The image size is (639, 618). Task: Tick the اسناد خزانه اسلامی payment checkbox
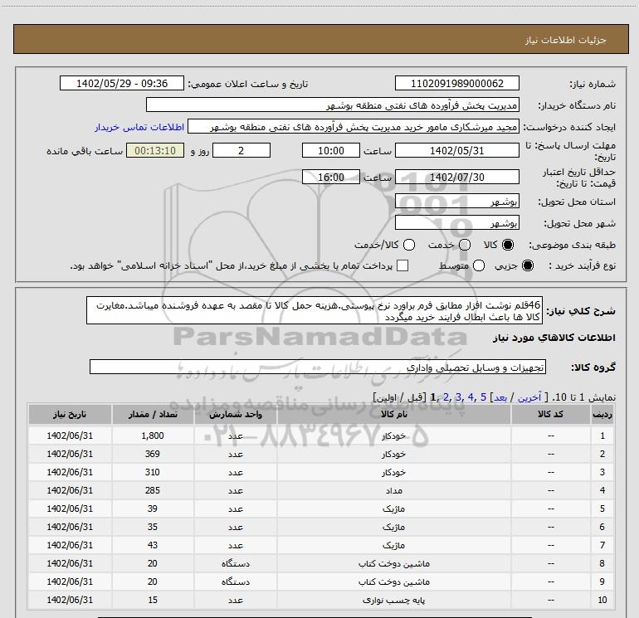[x=403, y=266]
